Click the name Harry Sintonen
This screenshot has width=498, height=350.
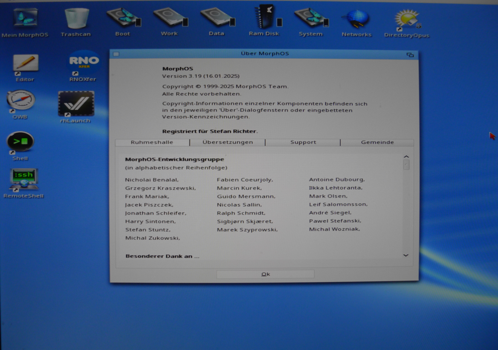[150, 222]
